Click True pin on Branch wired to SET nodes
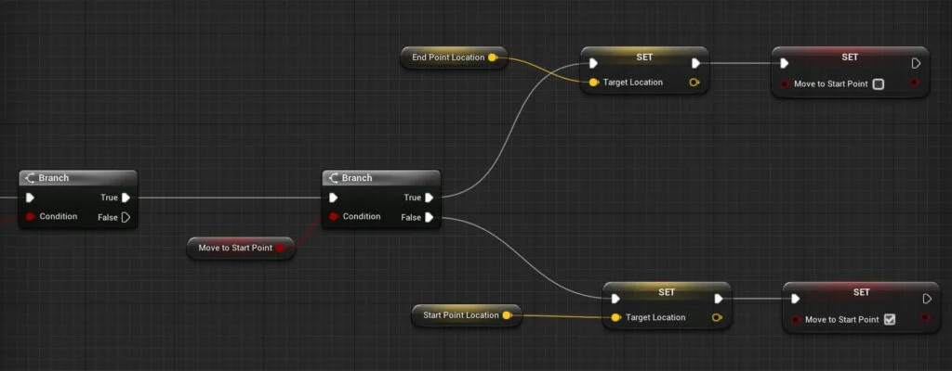This screenshot has height=371, width=952. point(429,198)
